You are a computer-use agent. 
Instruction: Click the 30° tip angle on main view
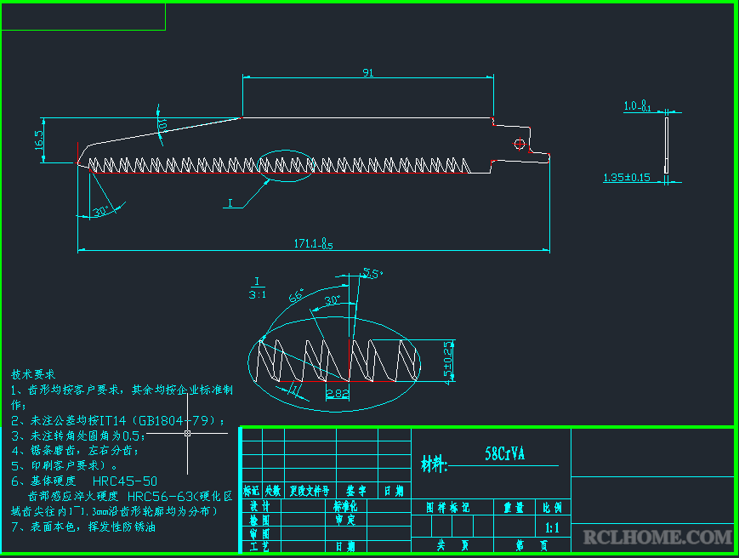[100, 211]
